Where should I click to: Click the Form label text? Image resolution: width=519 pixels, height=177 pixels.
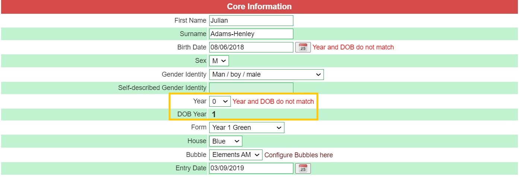tap(198, 127)
